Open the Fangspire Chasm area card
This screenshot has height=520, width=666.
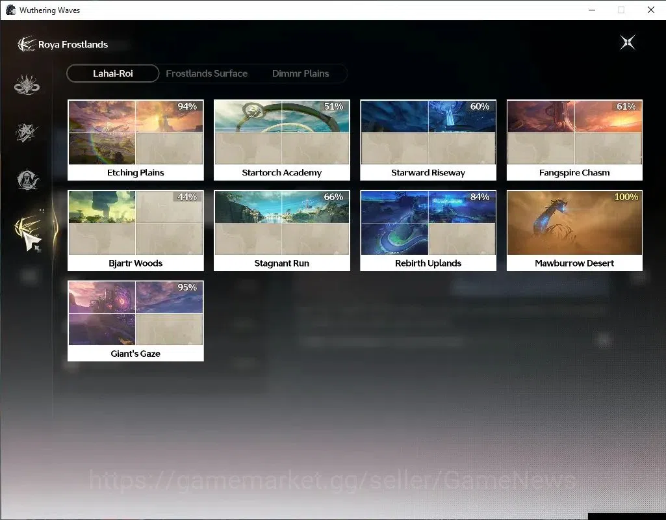(x=574, y=140)
